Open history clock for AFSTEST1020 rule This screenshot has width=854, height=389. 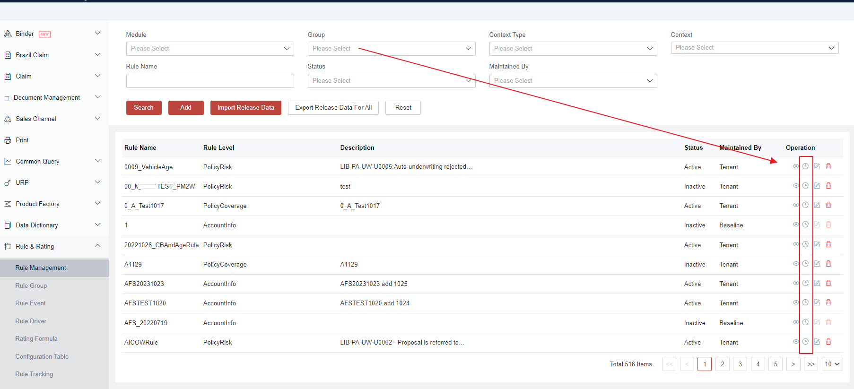(x=805, y=303)
